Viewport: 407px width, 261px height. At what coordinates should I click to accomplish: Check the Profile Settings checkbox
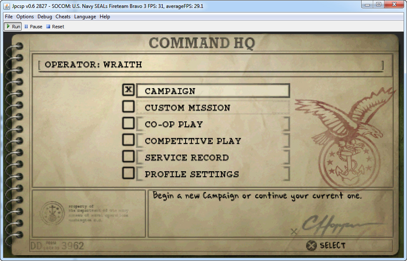[128, 173]
